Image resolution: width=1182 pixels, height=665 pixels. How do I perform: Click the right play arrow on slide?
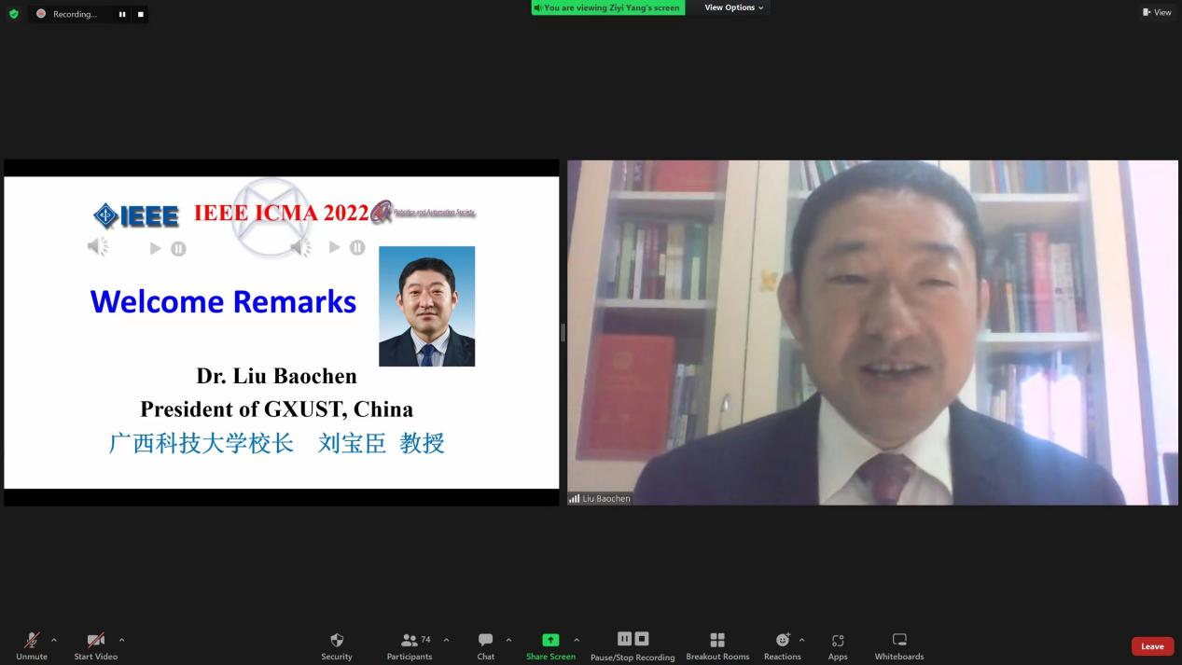[335, 247]
